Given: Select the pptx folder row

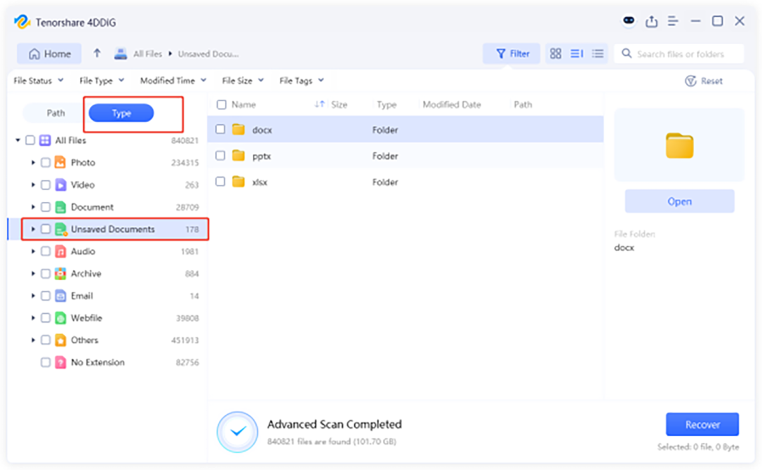Looking at the screenshot, I should click(x=405, y=156).
